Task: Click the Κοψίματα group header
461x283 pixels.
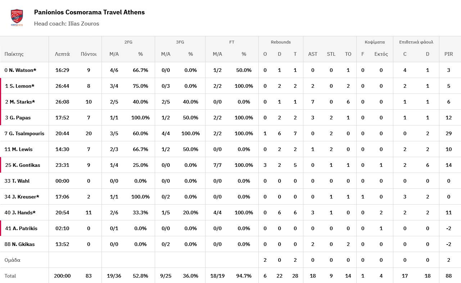Action: (375, 42)
